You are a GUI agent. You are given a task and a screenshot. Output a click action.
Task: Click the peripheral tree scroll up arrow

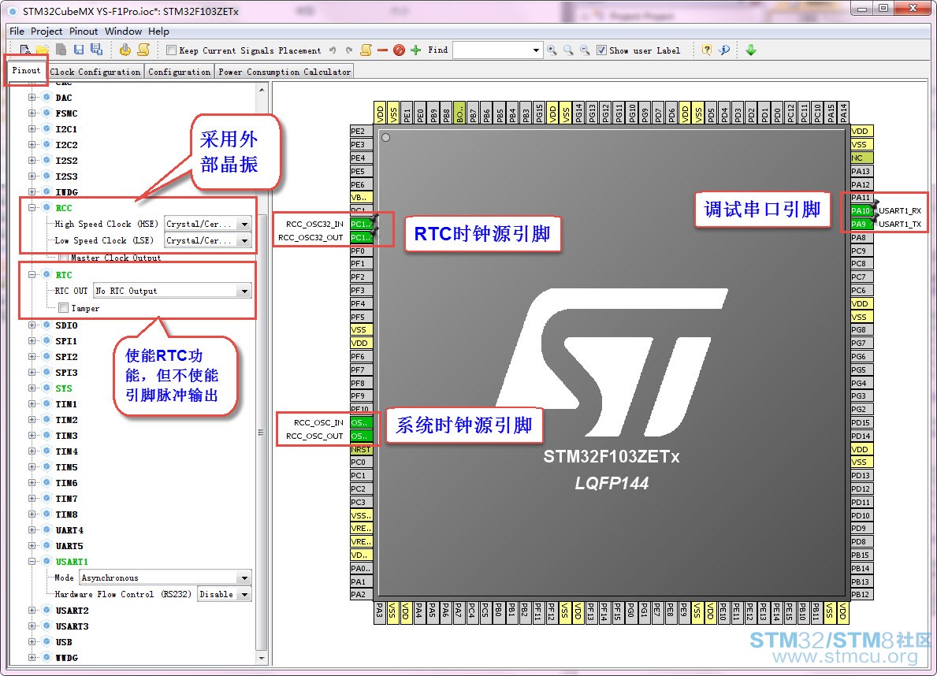coord(262,90)
